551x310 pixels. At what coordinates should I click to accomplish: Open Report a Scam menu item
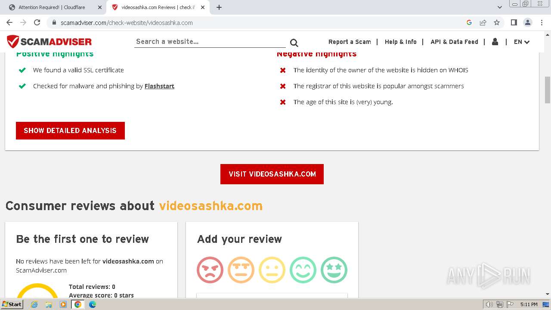tap(350, 42)
